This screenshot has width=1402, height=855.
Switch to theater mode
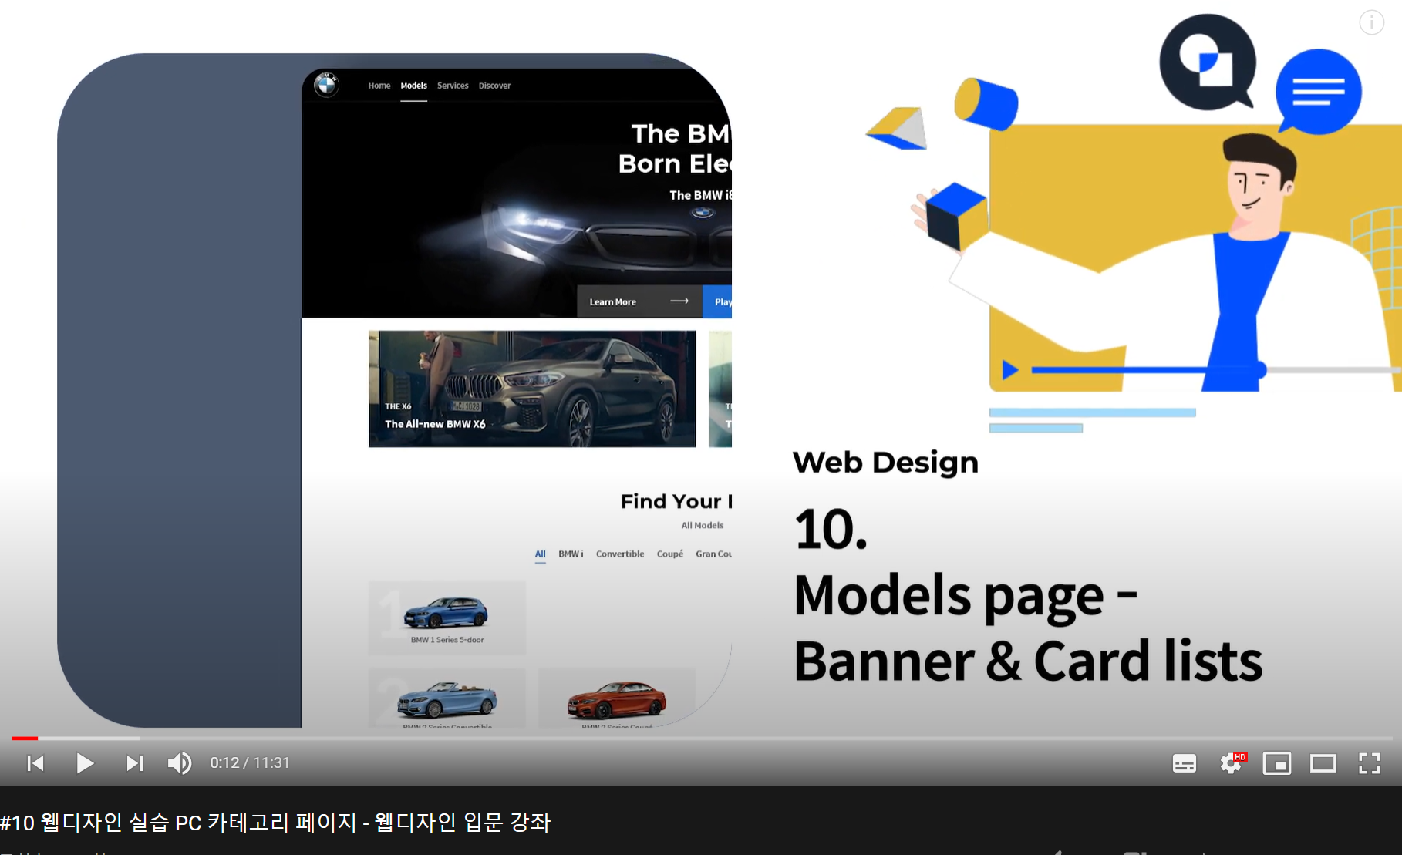coord(1323,763)
